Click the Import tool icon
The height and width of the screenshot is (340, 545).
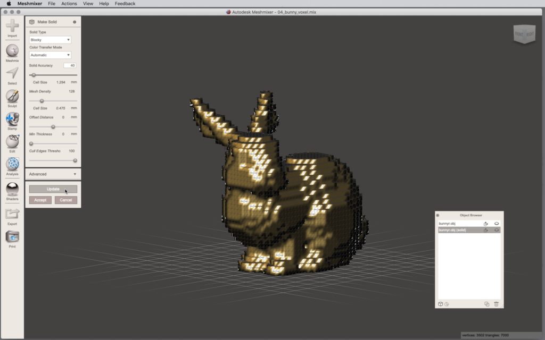click(x=12, y=25)
